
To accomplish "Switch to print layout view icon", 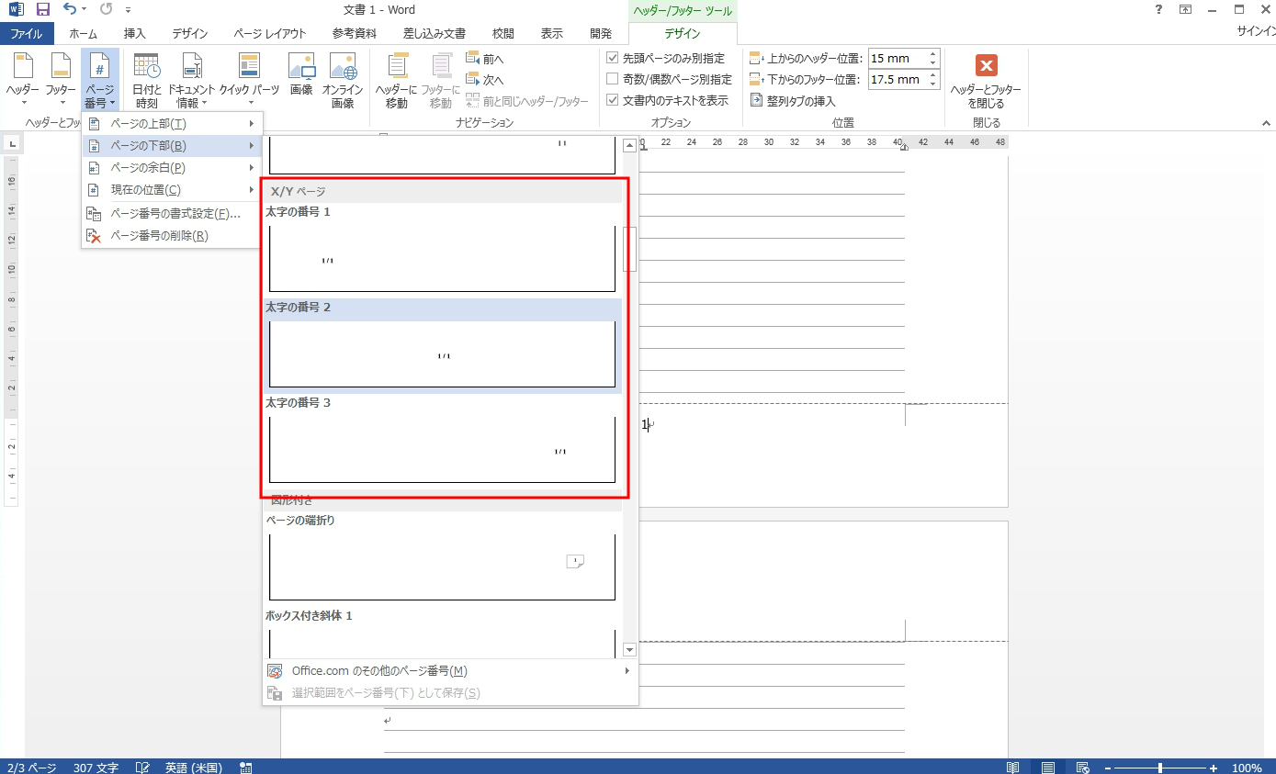I will coord(1048,767).
